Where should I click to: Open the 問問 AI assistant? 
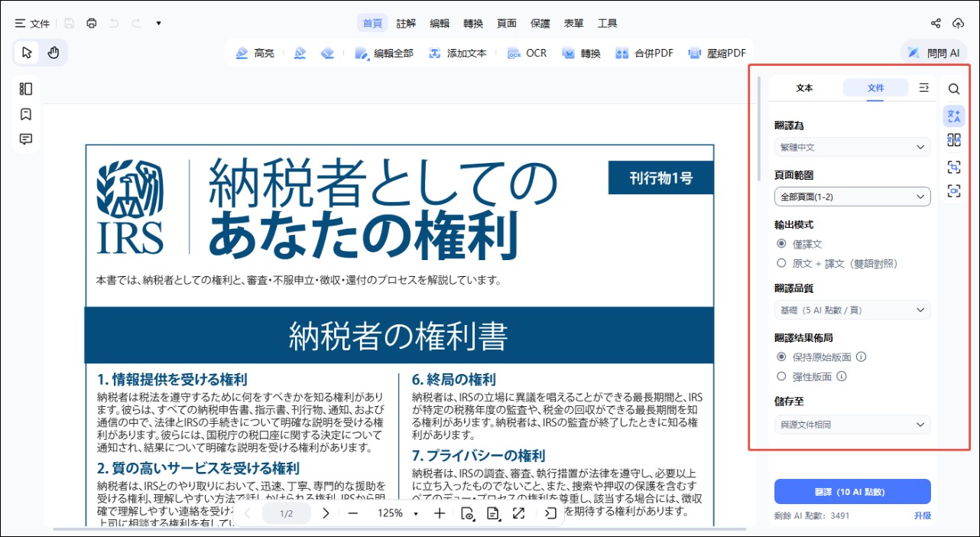[x=933, y=53]
